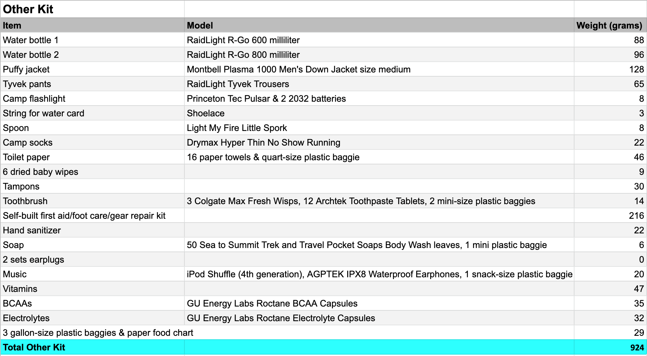Select the weight value 0
The image size is (647, 356).
point(610,260)
